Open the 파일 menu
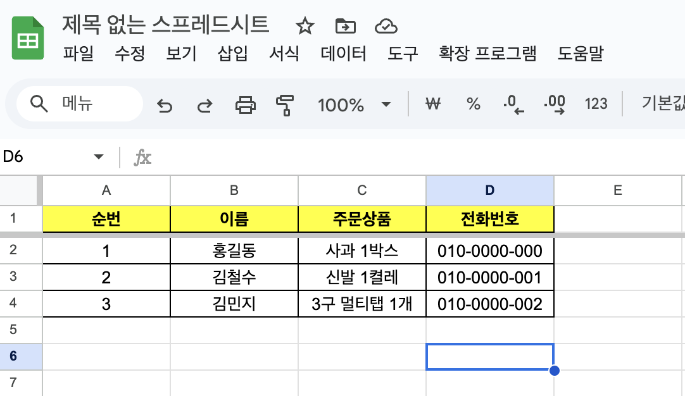Screen dimensions: 685x396 pyautogui.click(x=79, y=54)
